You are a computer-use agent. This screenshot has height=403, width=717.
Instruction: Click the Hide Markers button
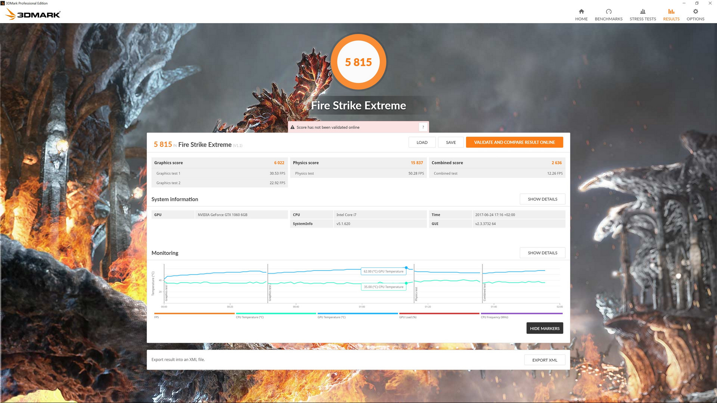coord(544,328)
